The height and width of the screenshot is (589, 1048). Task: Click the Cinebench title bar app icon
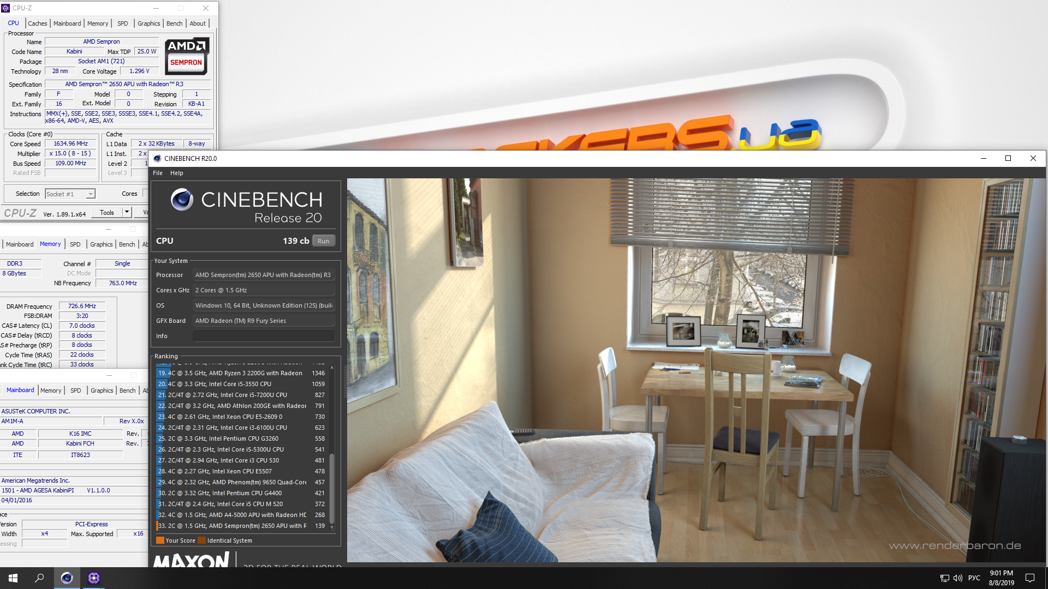(157, 159)
